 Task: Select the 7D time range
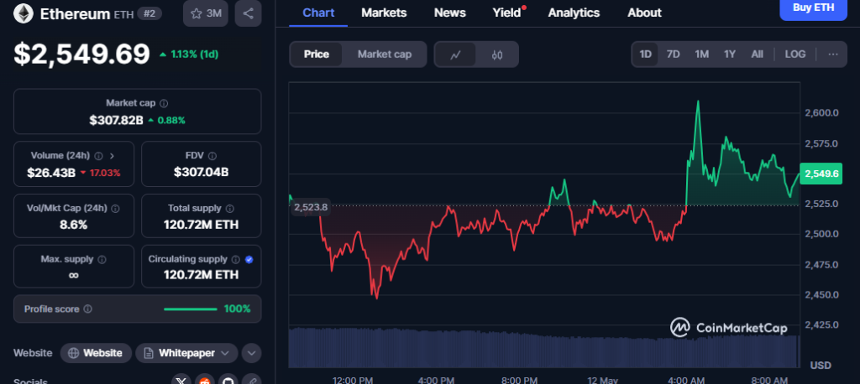click(673, 54)
